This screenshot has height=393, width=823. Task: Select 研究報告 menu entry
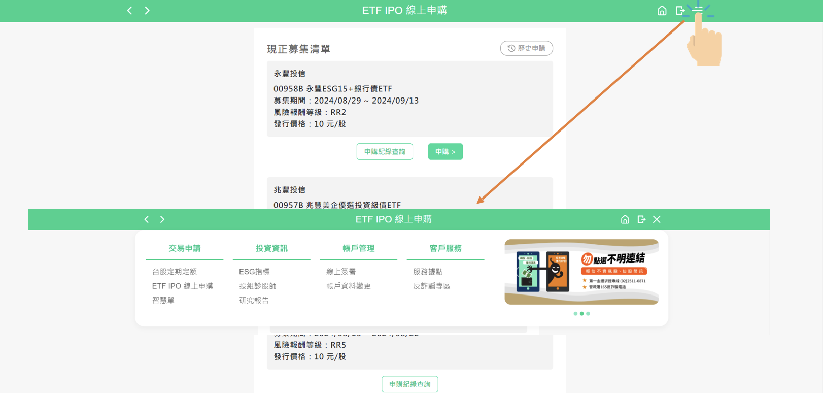(x=254, y=300)
